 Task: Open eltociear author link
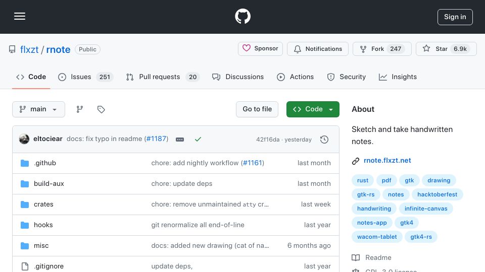pyautogui.click(x=48, y=139)
